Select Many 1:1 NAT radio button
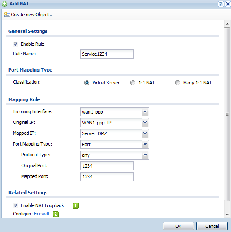 pyautogui.click(x=178, y=83)
